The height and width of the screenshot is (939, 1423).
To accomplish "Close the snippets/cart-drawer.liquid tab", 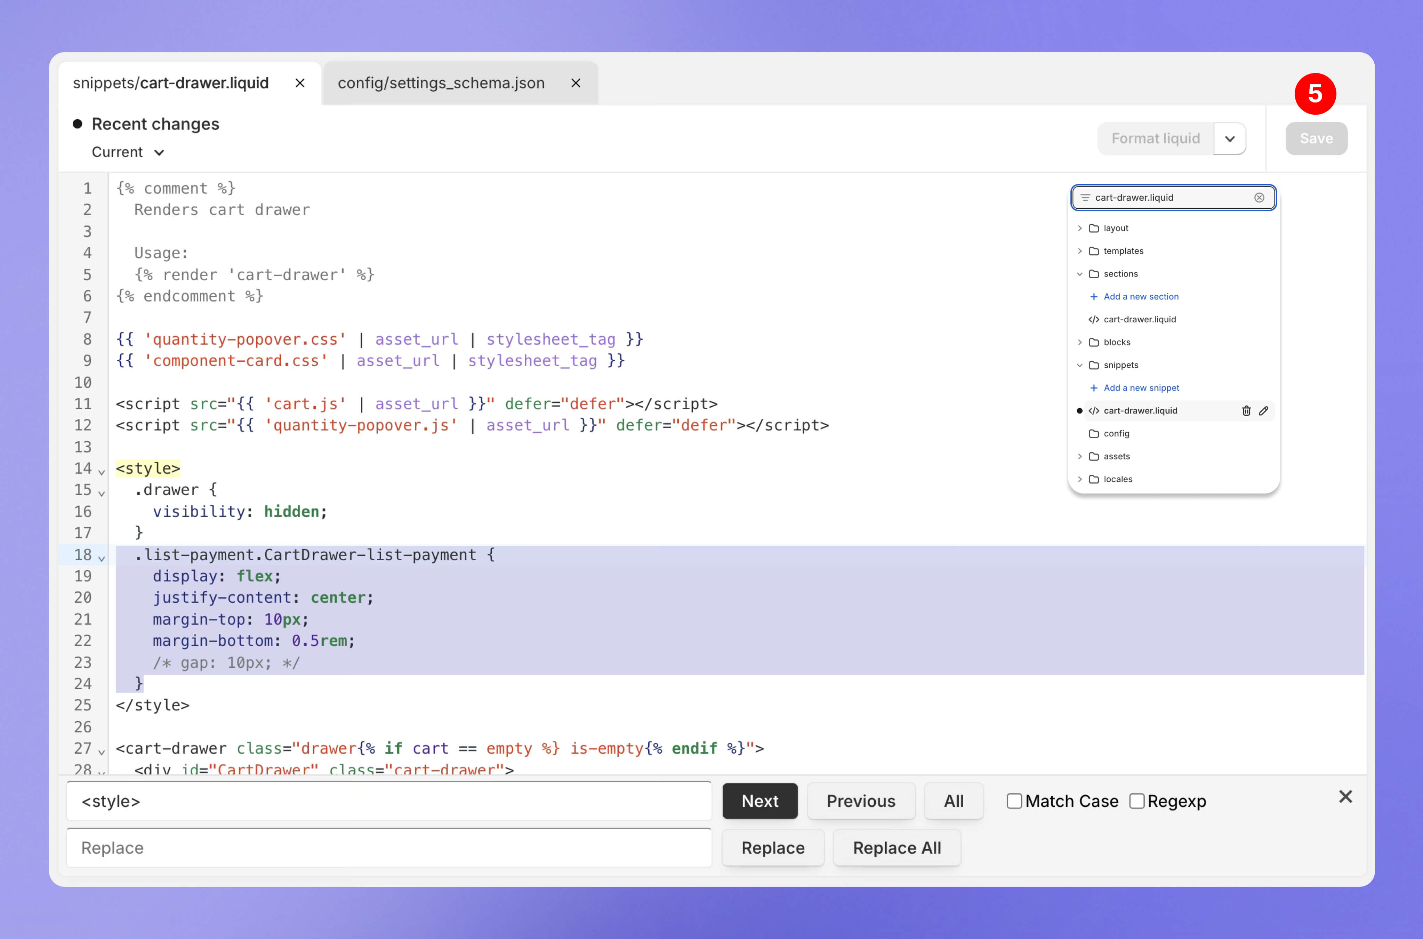I will pyautogui.click(x=300, y=83).
